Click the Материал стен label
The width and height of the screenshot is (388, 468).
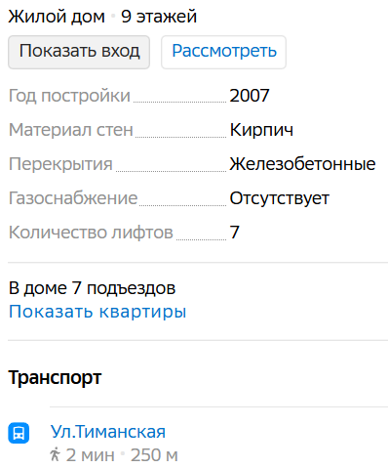click(71, 130)
